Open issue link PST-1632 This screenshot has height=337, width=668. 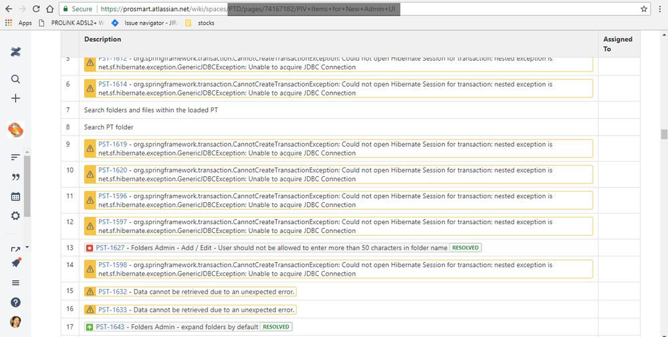(112, 292)
